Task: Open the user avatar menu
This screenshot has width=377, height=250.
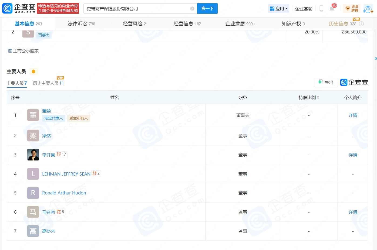Action: pos(368,9)
